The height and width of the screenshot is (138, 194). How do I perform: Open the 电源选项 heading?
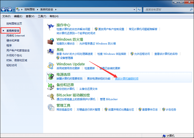pos(63,75)
